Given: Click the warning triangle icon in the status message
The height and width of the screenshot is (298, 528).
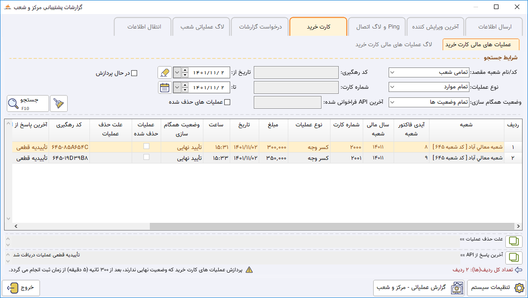Looking at the screenshot, I should pos(249,270).
